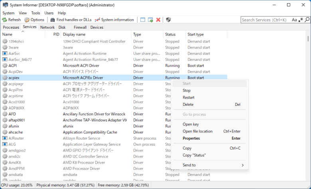Choose Copy "Status" menu entry

[210, 155]
